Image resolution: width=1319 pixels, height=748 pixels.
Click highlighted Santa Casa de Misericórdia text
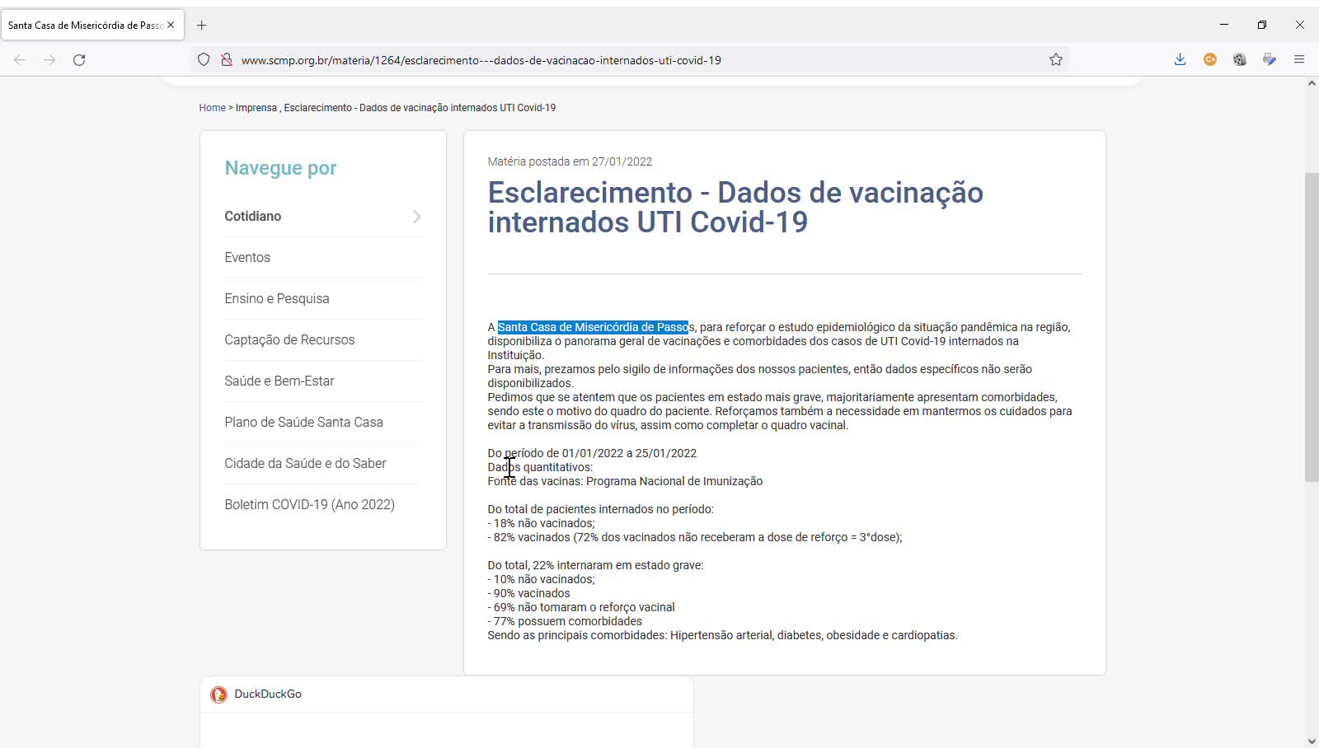[x=593, y=327]
